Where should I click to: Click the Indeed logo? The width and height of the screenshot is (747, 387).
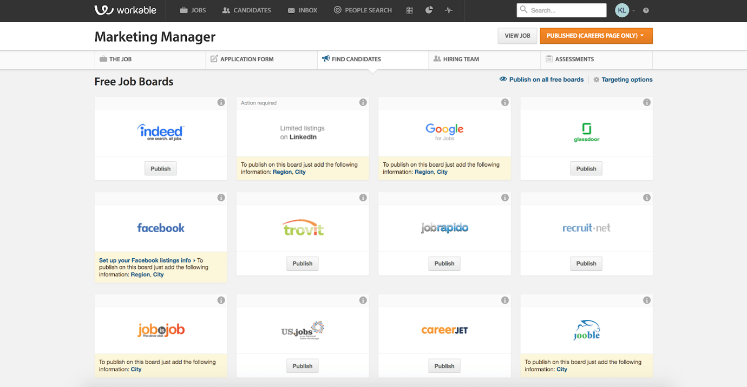(x=161, y=132)
